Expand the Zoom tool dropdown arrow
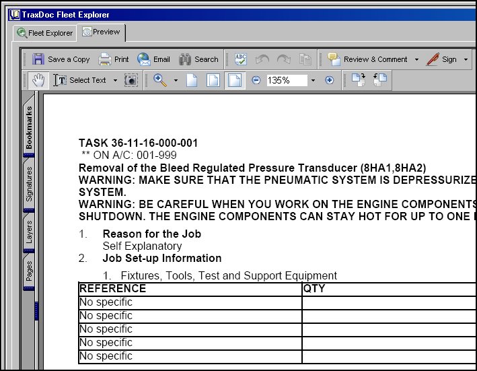 (x=176, y=81)
